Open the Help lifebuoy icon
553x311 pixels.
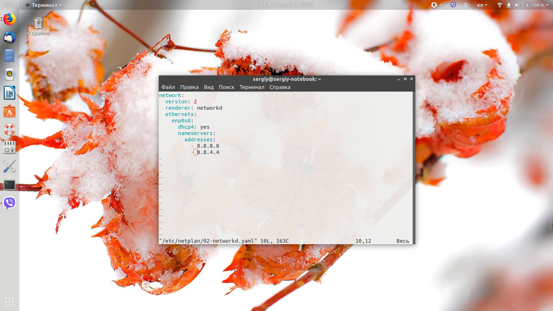click(10, 130)
